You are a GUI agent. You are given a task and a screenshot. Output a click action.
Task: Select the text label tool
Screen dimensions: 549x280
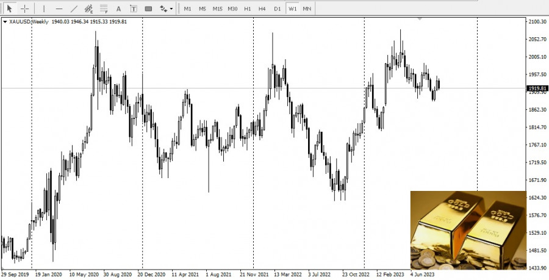click(x=134, y=9)
